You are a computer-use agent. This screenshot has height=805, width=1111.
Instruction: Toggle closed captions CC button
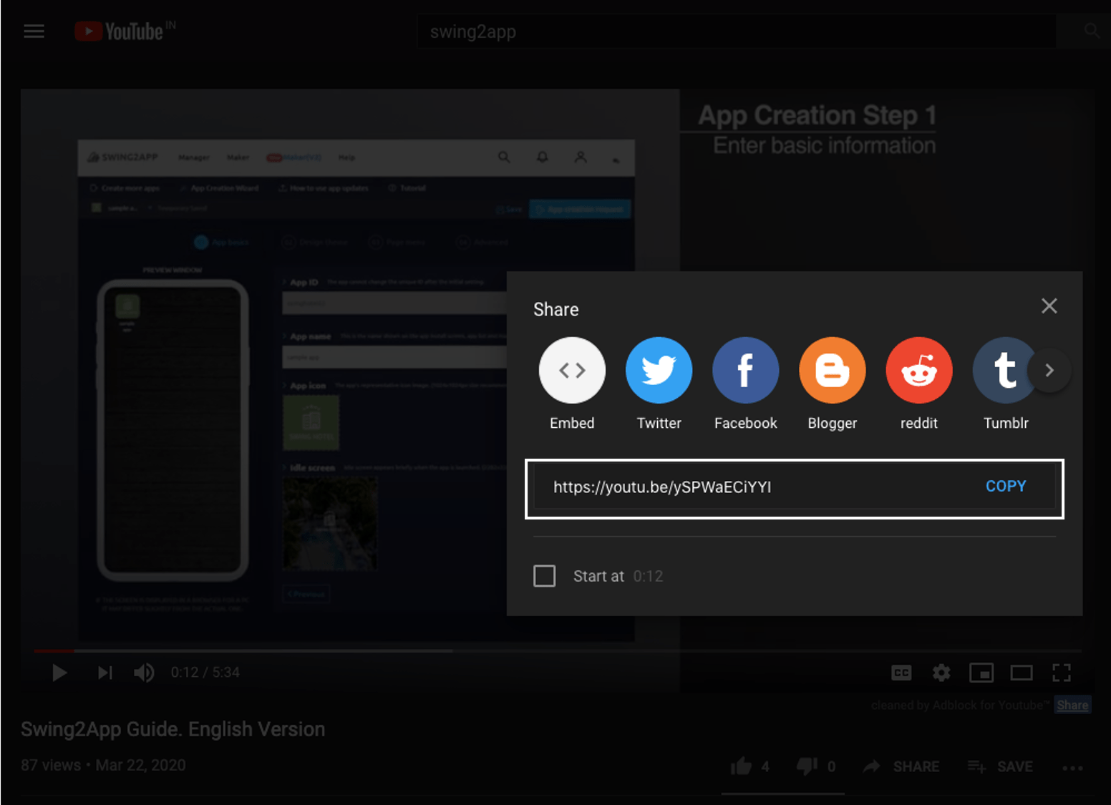coord(901,673)
